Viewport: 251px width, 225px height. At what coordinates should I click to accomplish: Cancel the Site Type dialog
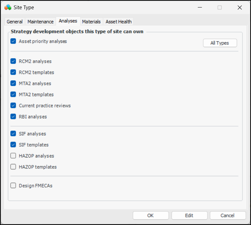[x=227, y=215]
